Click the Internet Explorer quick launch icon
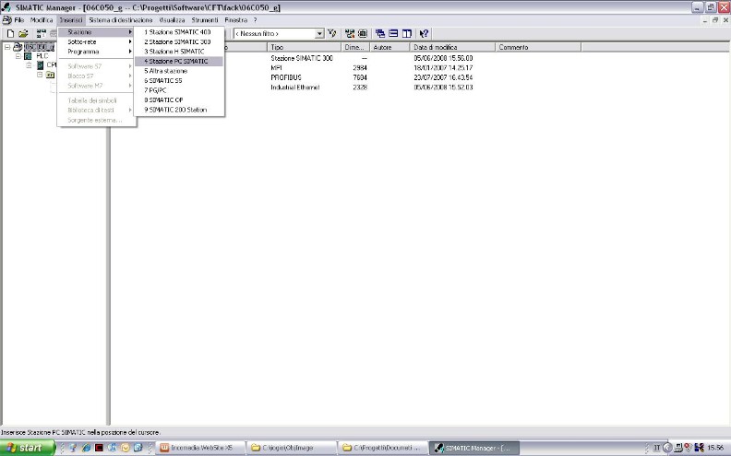Screen dimensions: 731x456 click(x=86, y=448)
